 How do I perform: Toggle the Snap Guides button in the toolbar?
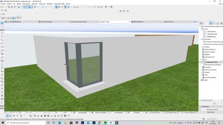pyautogui.click(x=30, y=7)
